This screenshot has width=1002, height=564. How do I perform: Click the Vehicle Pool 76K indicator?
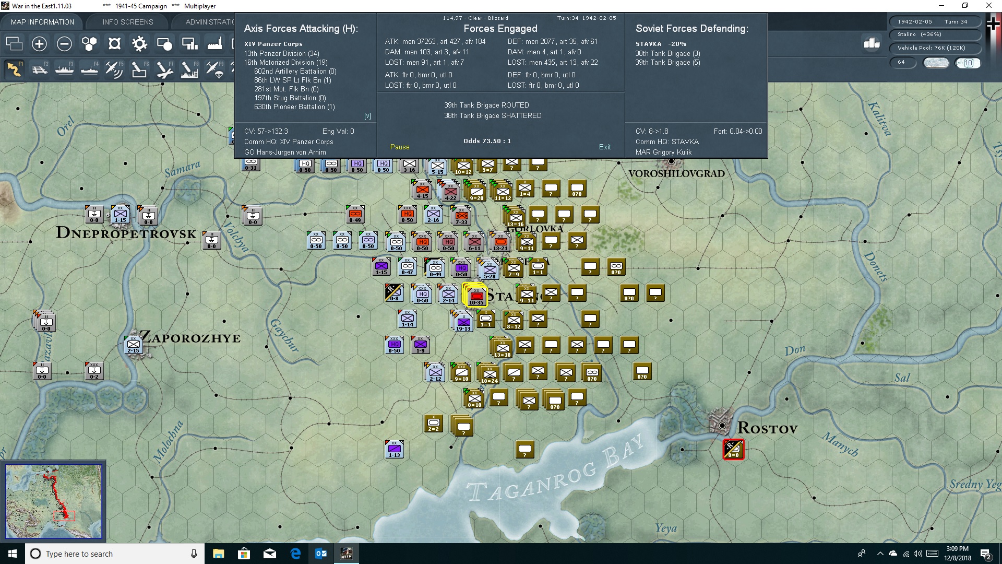[935, 48]
